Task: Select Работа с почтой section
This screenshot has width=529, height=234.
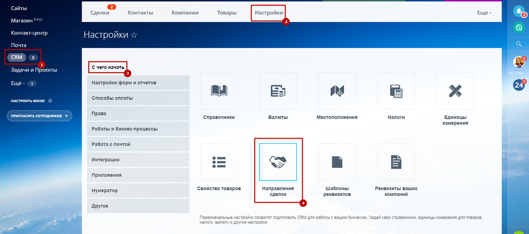Action: click(x=138, y=144)
